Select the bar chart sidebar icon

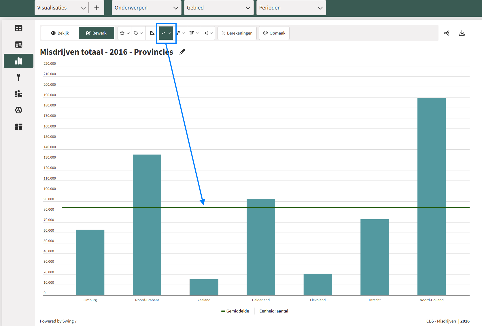click(x=18, y=61)
